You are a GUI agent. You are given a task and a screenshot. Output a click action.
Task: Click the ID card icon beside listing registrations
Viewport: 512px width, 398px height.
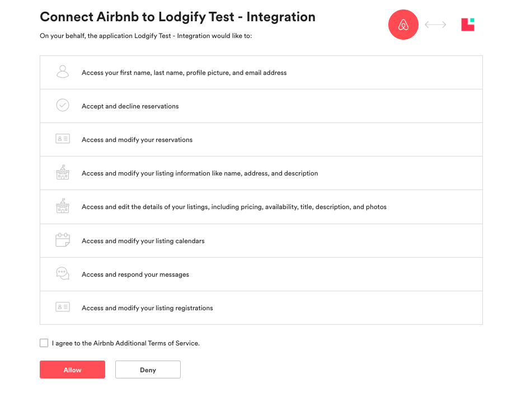tap(63, 307)
